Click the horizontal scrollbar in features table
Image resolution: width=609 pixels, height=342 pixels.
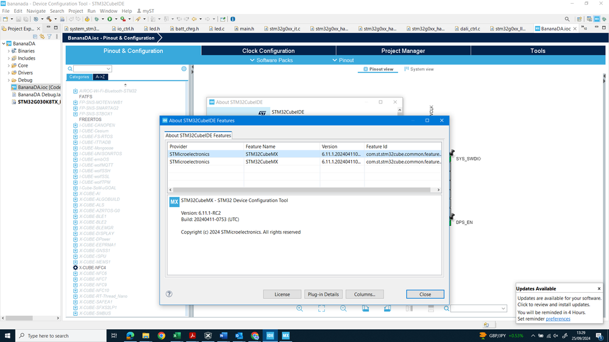[x=302, y=190]
